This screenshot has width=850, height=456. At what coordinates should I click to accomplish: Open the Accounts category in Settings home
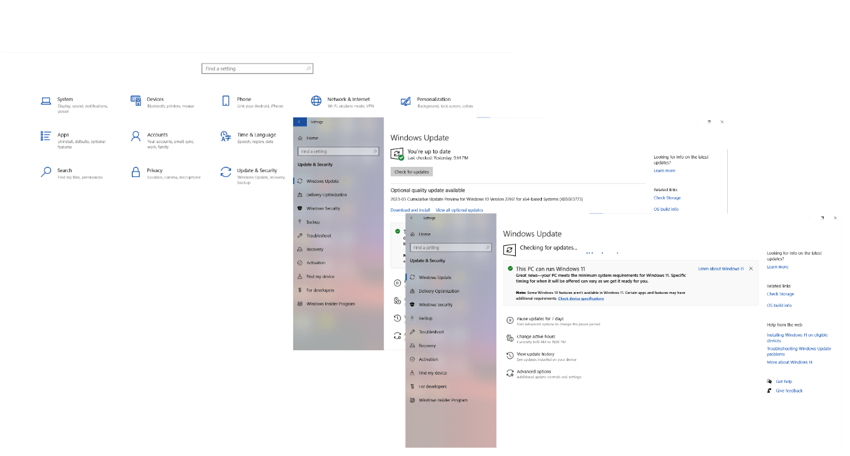point(163,140)
